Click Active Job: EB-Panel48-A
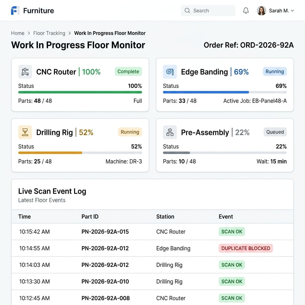 tap(255, 101)
